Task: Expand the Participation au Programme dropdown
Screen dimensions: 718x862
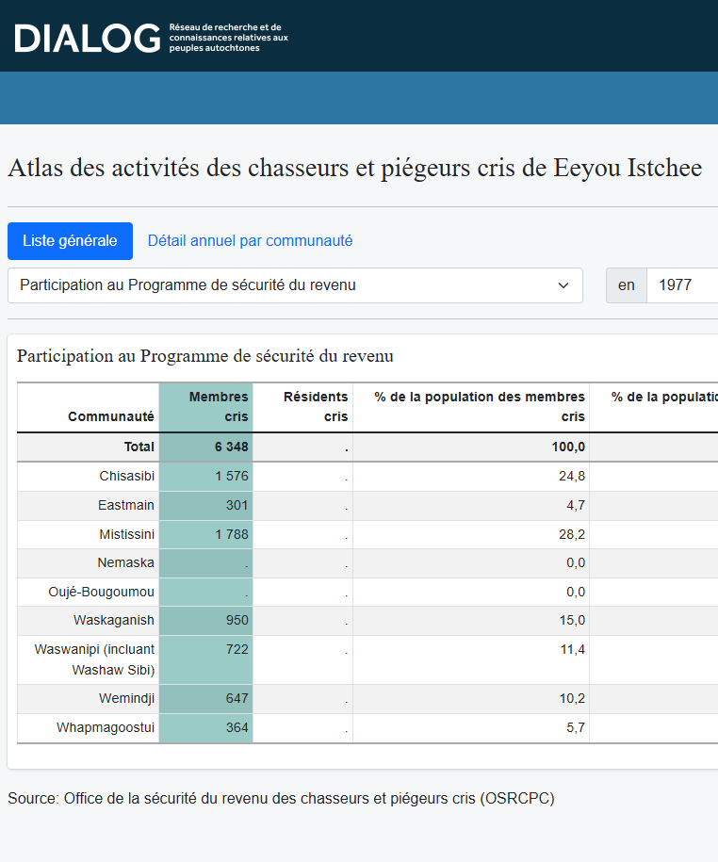Action: click(295, 285)
